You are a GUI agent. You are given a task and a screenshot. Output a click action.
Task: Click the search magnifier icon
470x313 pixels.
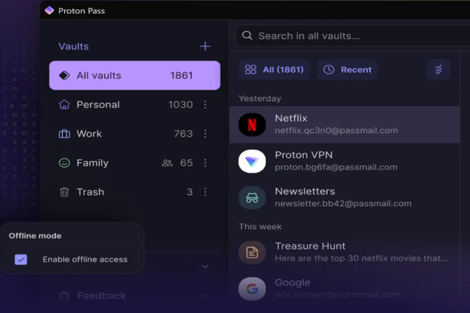pyautogui.click(x=247, y=35)
